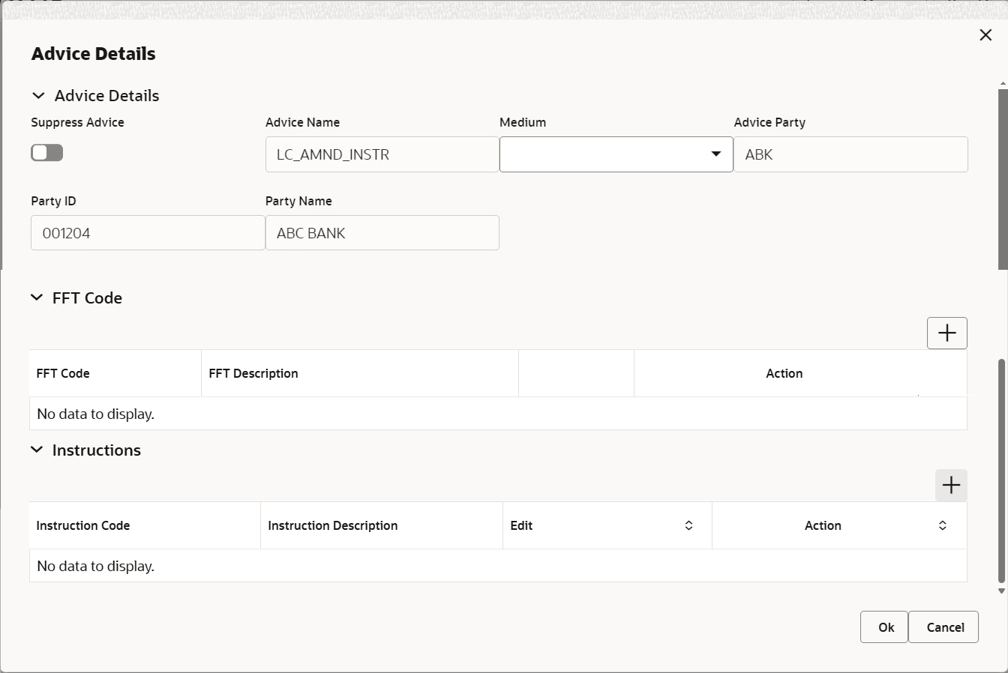Screen dimensions: 1008x673
Task: Click the Suppress Advice label
Action: tap(78, 122)
